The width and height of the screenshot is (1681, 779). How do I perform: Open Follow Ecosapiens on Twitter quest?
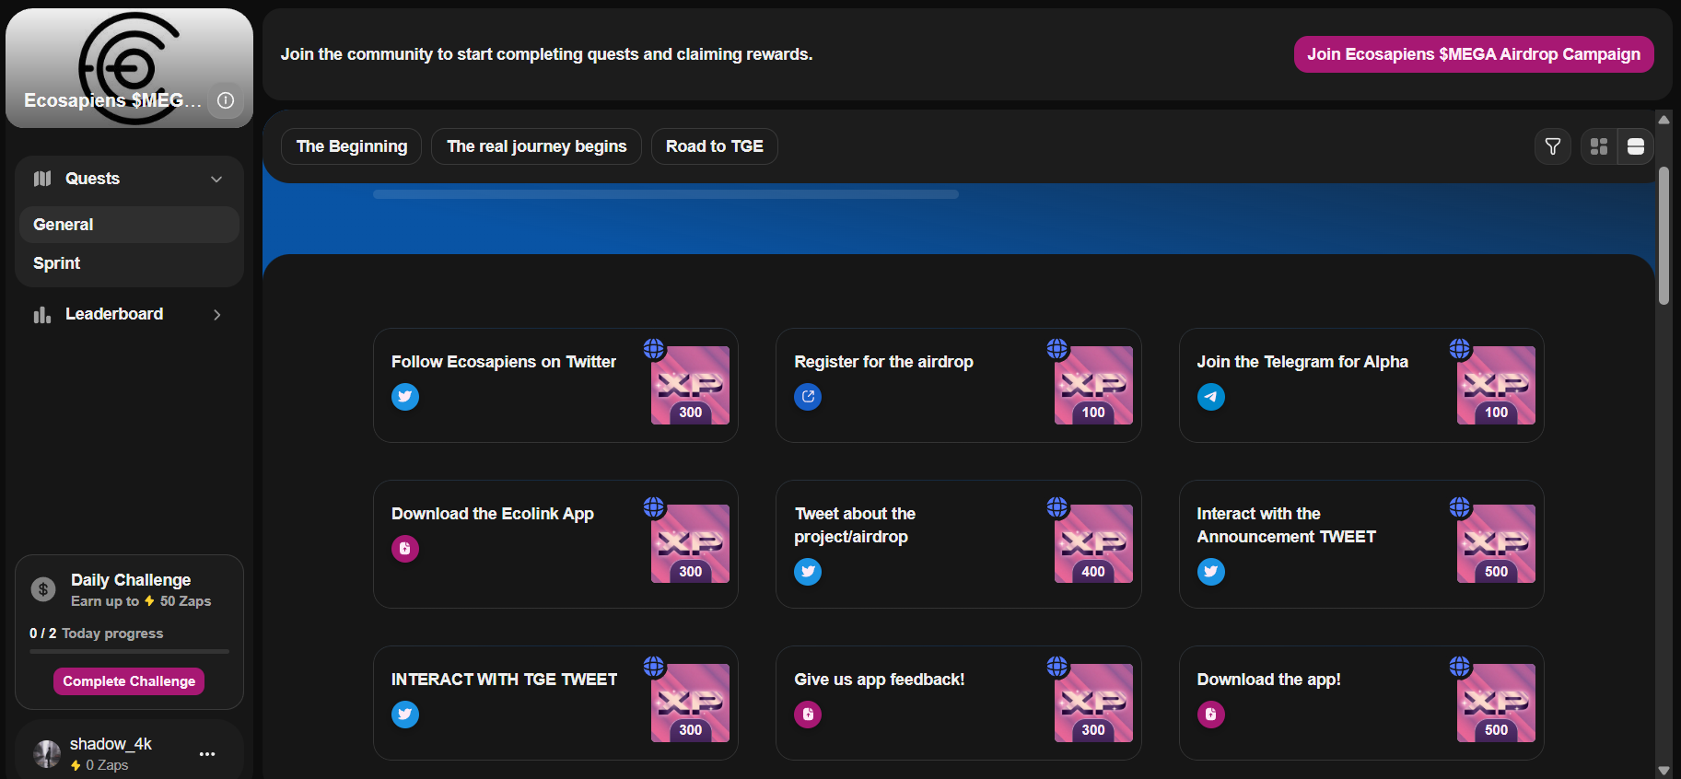coord(555,385)
